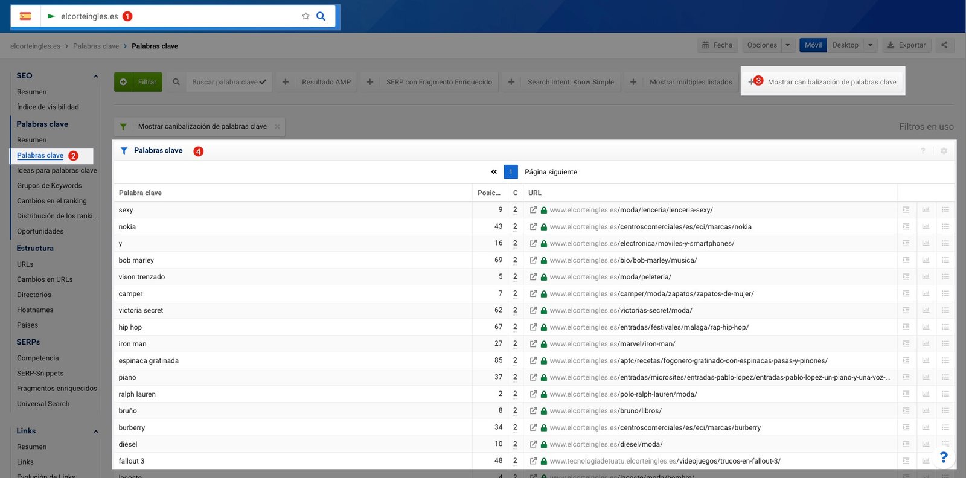Viewport: 966px width, 478px height.
Task: Show history chart for the bob marley keyword
Action: pos(926,260)
